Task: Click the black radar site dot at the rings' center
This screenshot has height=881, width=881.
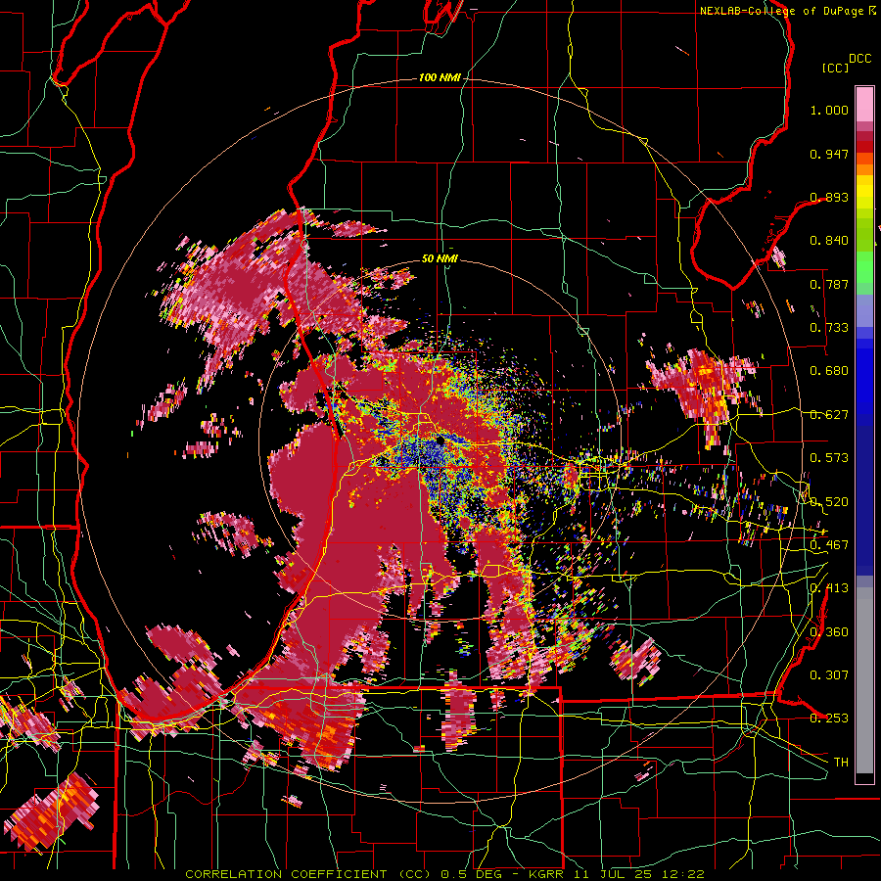Action: [440, 440]
